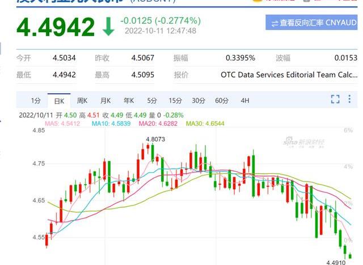Select the 60分 interval tab
This screenshot has height=265, width=363.
[221, 101]
